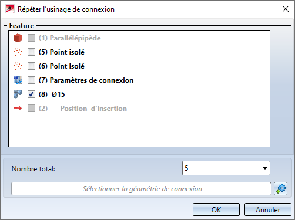Close the Répéter l'usinage de connexion dialog
Viewport: 295px width, 220px height.
point(286,9)
